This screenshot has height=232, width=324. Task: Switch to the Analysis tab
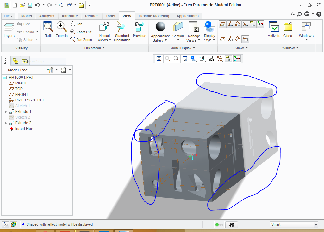tap(47, 16)
